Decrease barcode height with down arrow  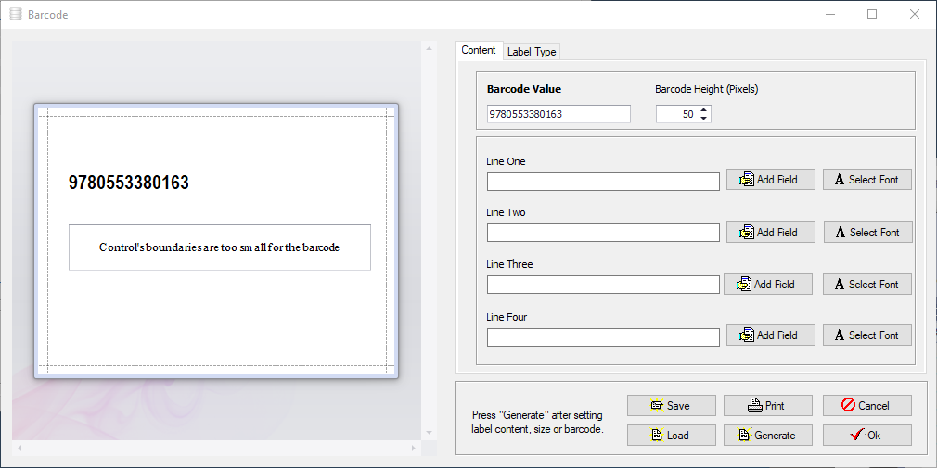coord(704,119)
